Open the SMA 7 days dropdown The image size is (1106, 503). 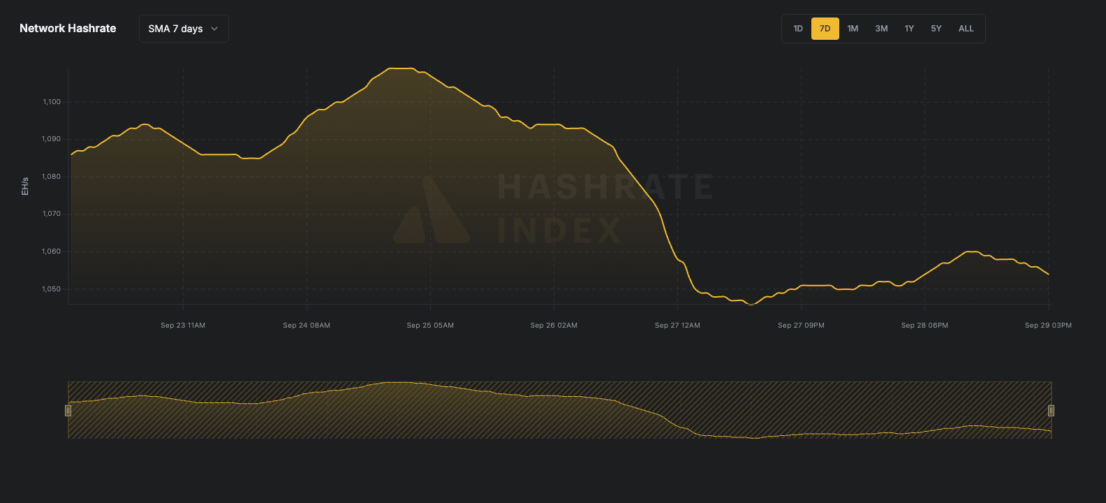click(184, 29)
